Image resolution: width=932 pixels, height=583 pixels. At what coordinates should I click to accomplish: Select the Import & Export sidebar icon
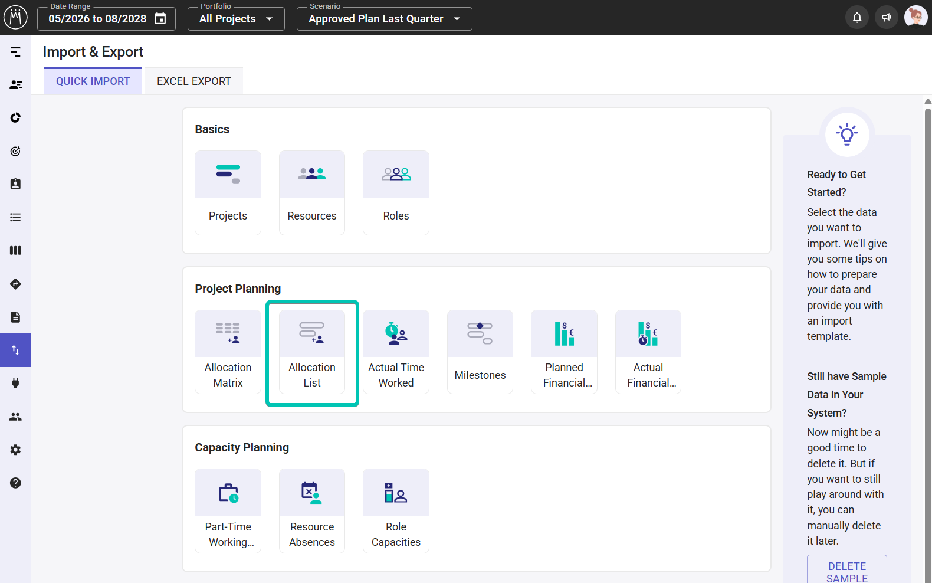pos(15,350)
